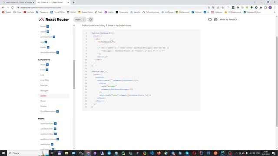This screenshot has width=278, height=156.
Task: Bookmark this page with the star icon
Action: click(223, 8)
